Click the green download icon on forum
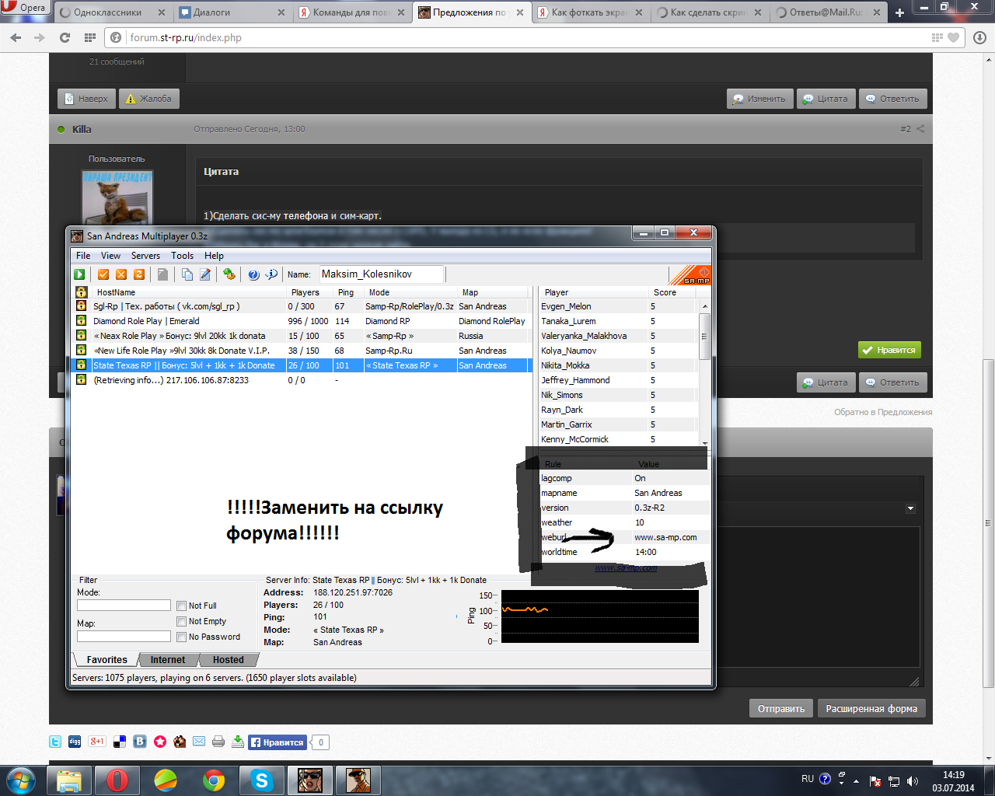This screenshot has width=995, height=796. point(238,742)
